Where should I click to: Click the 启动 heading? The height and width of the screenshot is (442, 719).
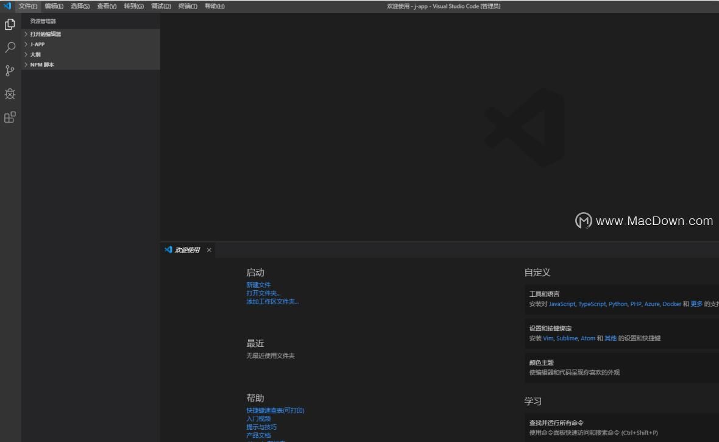(x=255, y=272)
